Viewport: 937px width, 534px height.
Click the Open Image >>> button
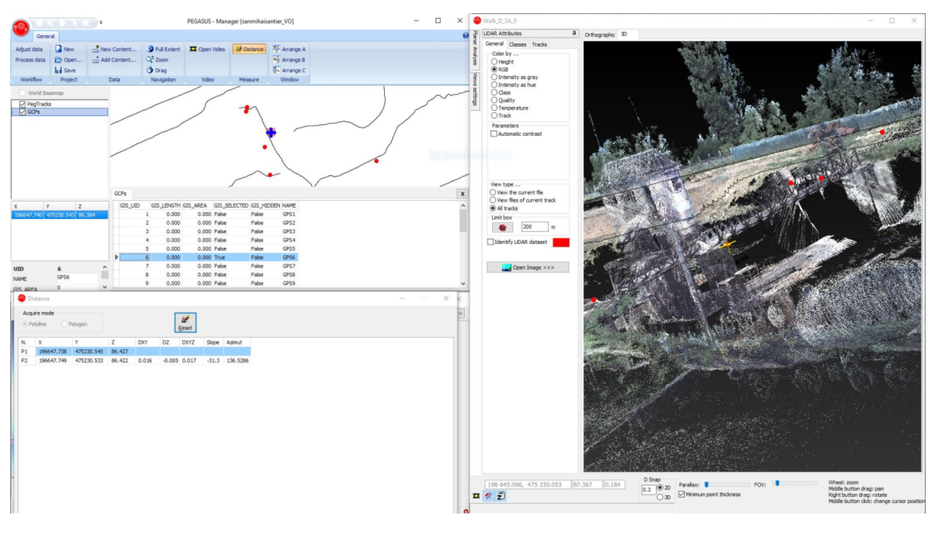tap(528, 267)
